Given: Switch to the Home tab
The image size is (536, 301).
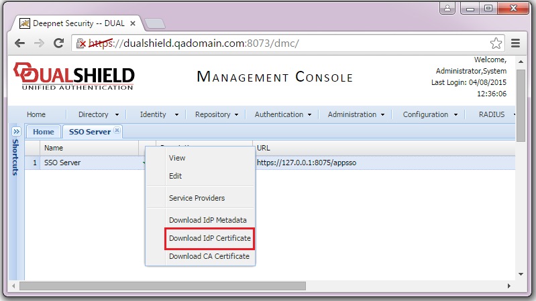Looking at the screenshot, I should (43, 132).
